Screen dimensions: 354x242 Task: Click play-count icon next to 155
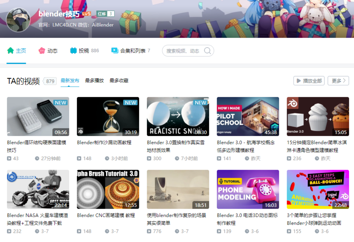[289, 231]
